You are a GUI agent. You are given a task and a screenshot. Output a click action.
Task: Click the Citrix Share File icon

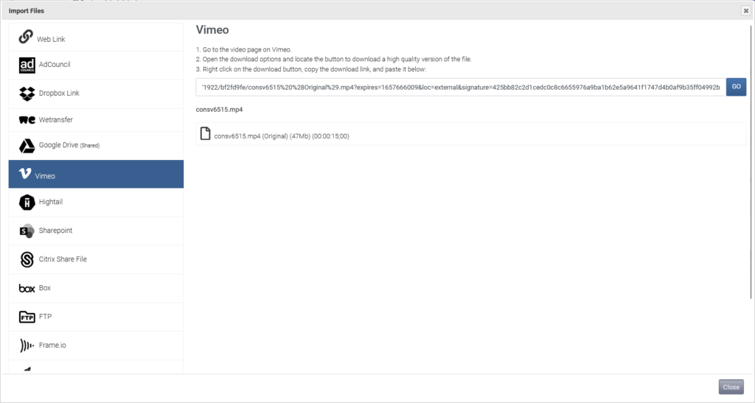pyautogui.click(x=27, y=259)
